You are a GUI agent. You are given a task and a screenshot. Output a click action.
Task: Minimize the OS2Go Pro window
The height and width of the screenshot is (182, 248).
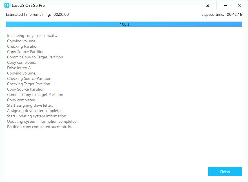coord(226,5)
